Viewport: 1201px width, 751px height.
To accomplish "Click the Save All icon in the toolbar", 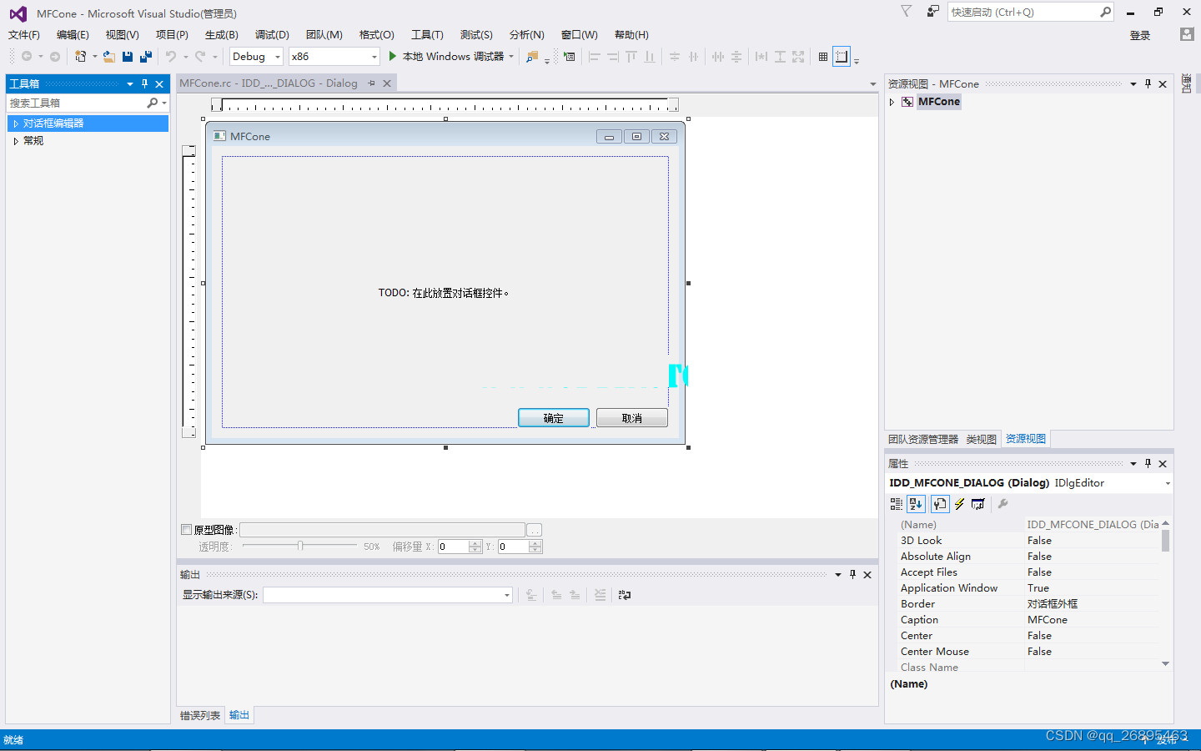I will tap(146, 57).
